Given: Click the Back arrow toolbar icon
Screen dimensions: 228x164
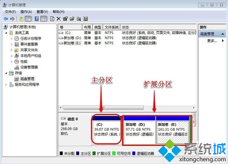Looking at the screenshot, I should [x=6, y=19].
